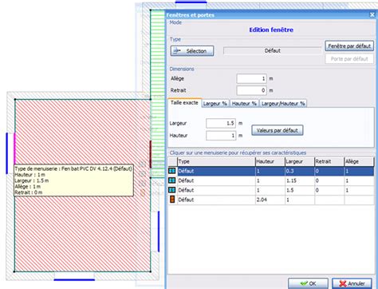The image size is (378, 289).
Task: Switch to the Taille exacte tab
Action: (x=184, y=102)
